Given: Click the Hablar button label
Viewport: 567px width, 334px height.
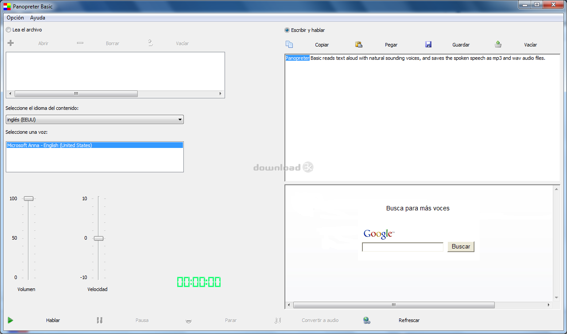Looking at the screenshot, I should pyautogui.click(x=53, y=320).
